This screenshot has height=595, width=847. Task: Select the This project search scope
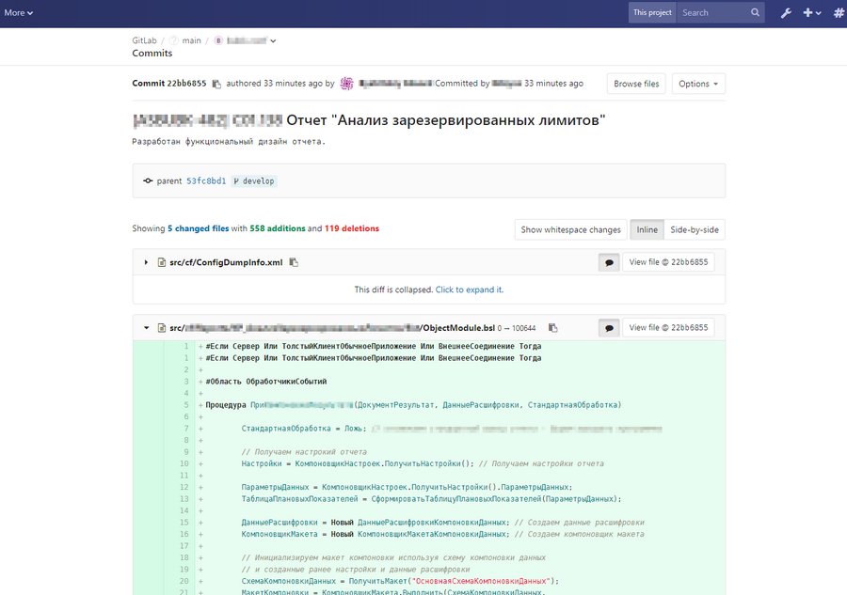pos(651,13)
